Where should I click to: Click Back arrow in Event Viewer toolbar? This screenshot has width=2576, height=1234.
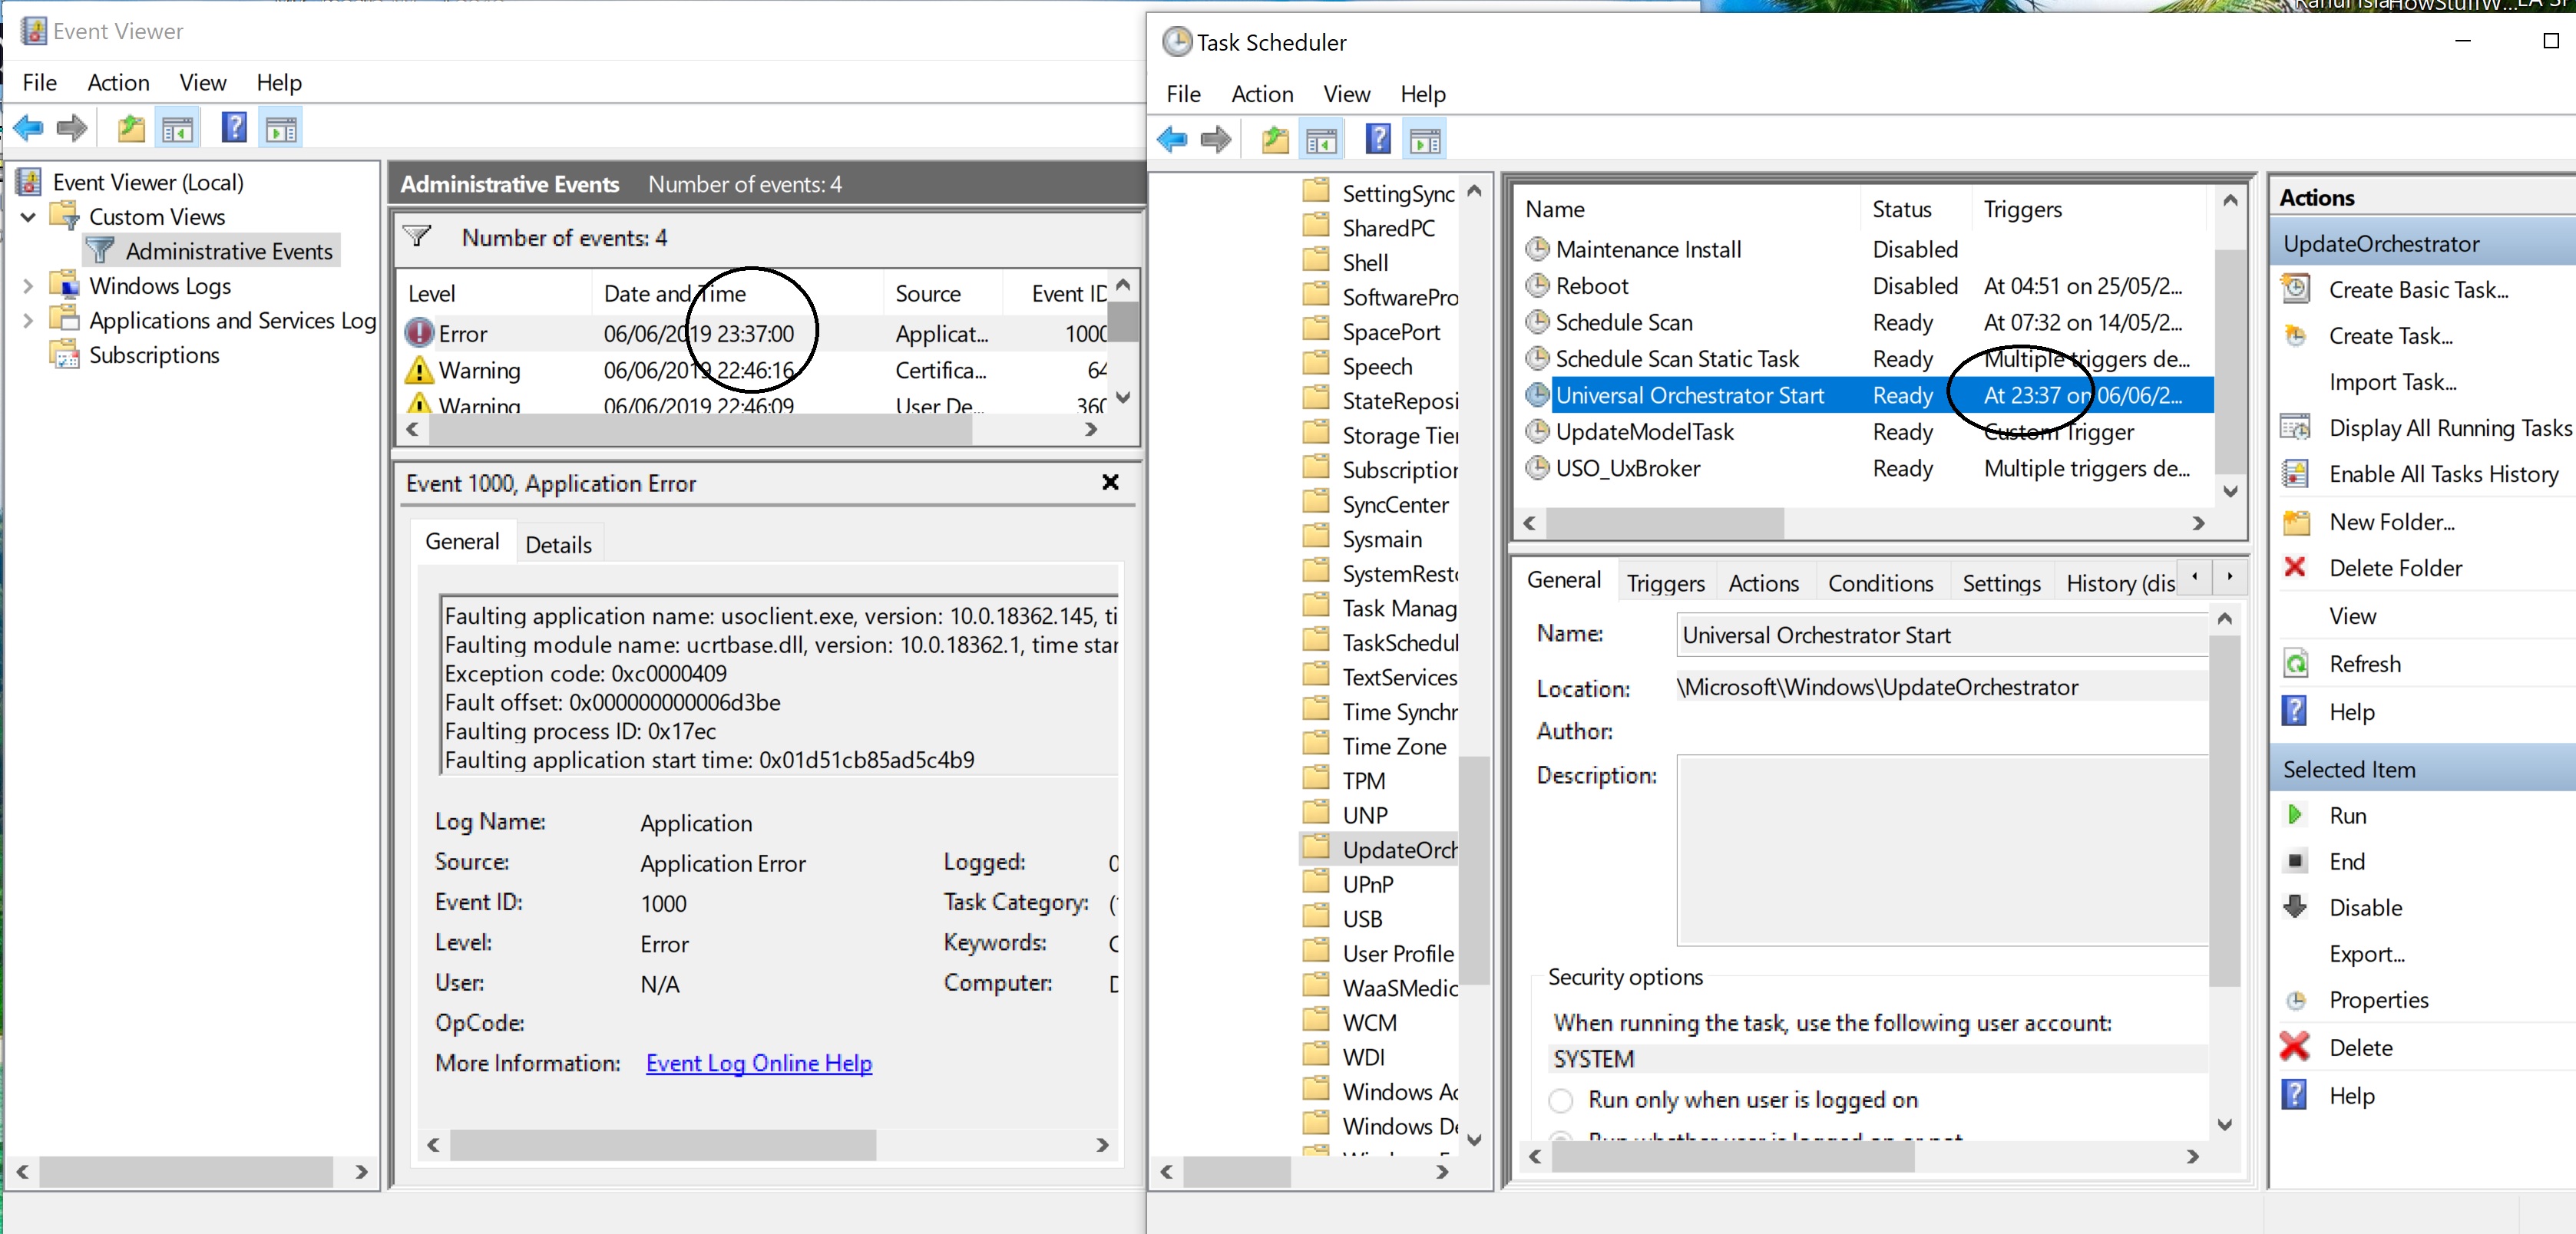[x=28, y=128]
